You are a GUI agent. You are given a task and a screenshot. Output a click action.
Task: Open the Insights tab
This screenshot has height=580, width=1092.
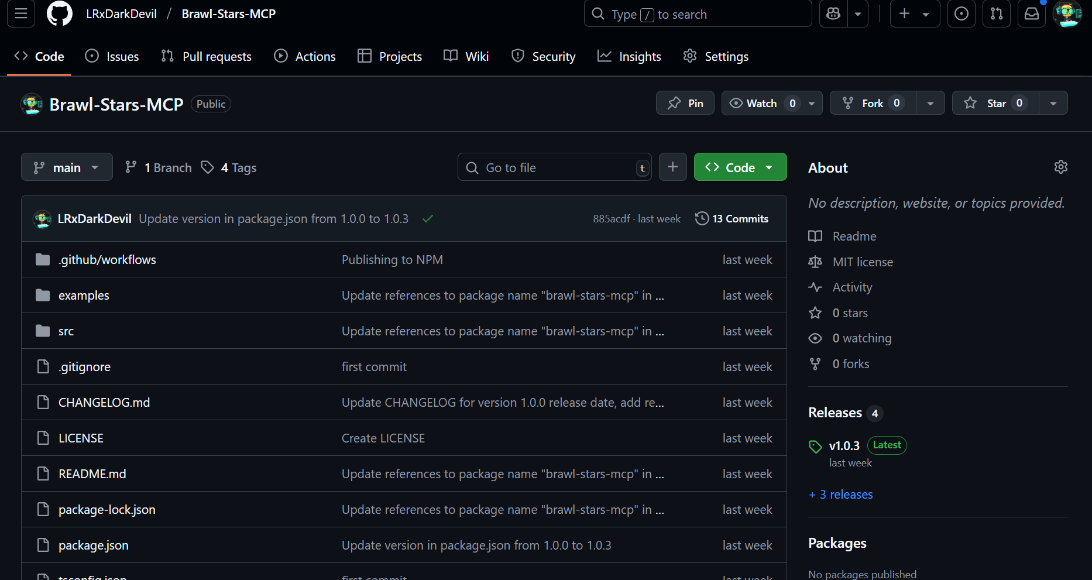click(x=629, y=56)
